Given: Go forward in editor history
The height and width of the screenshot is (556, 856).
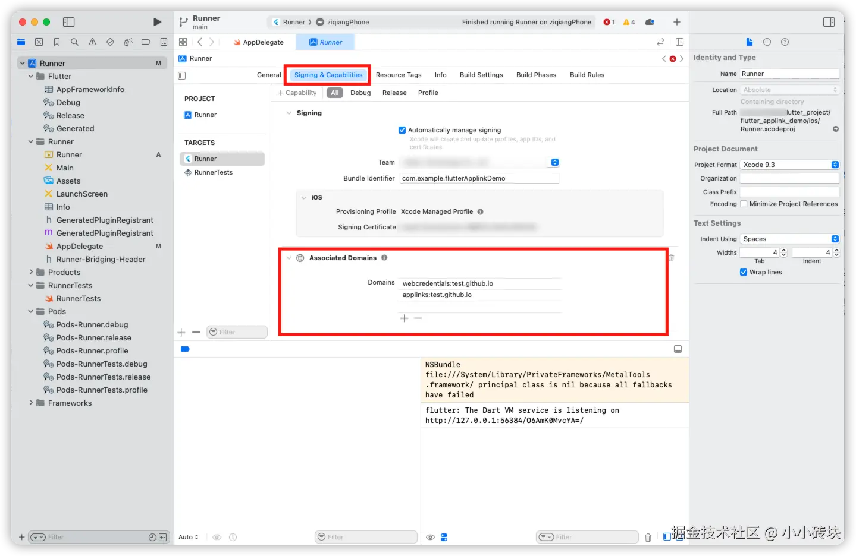Looking at the screenshot, I should [x=212, y=42].
